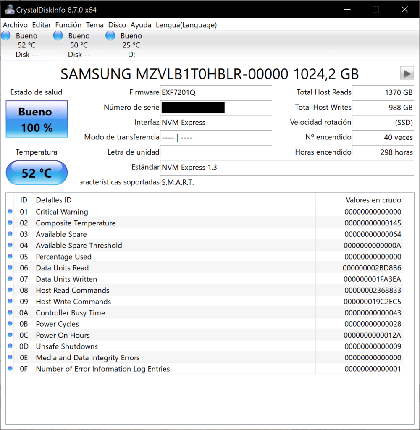Select the second disk status orb at 50 °C
The width and height of the screenshot is (420, 430).
point(58,36)
